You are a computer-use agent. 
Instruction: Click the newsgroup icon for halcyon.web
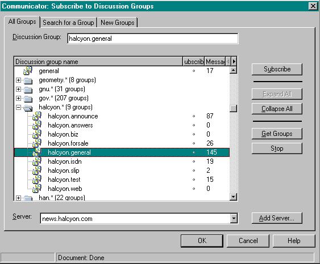click(37, 189)
